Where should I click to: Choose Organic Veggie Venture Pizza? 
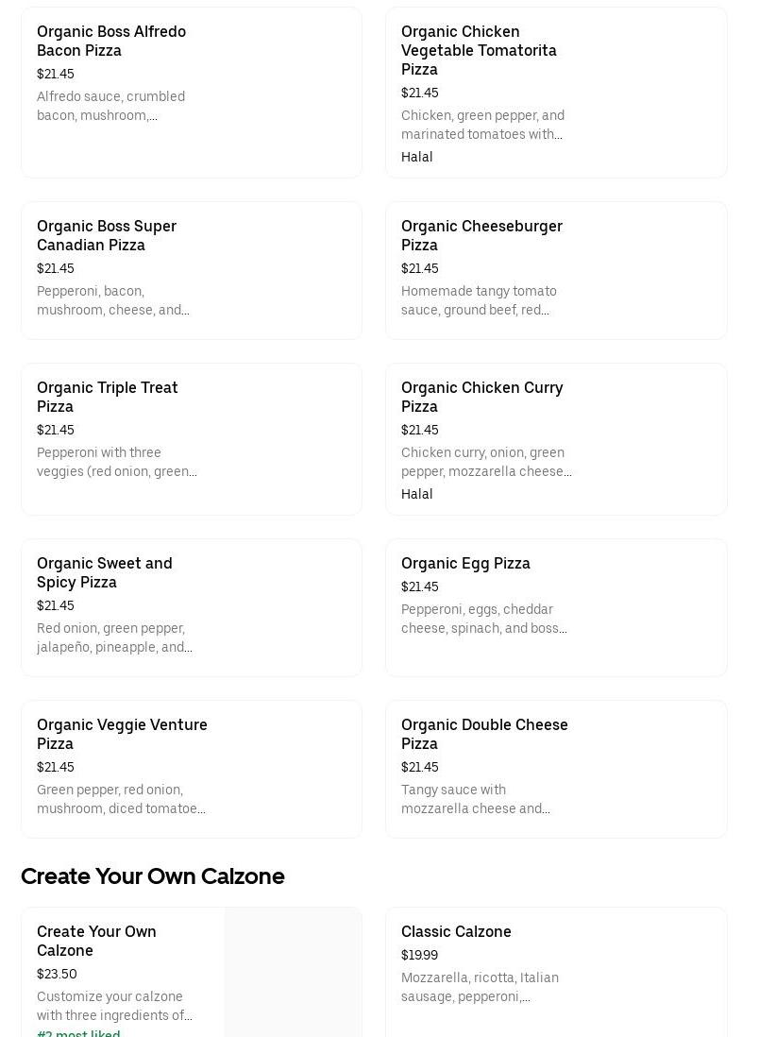coord(191,769)
